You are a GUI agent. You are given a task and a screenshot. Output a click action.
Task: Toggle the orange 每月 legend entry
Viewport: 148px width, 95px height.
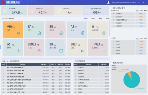pos(114,68)
